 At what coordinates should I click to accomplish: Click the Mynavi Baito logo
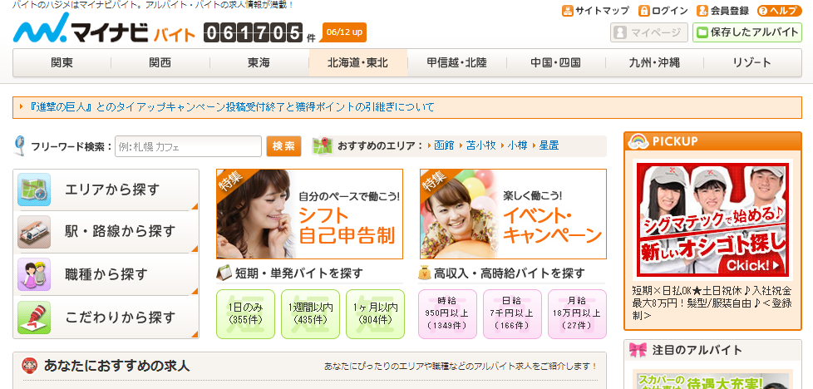104,28
